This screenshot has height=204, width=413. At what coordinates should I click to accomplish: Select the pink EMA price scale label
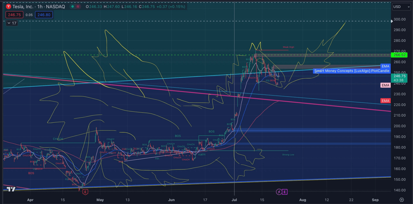click(x=385, y=85)
